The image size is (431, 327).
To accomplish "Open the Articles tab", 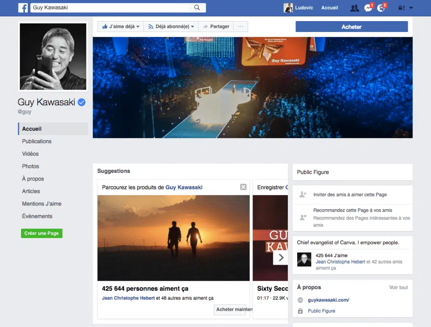I will (31, 191).
